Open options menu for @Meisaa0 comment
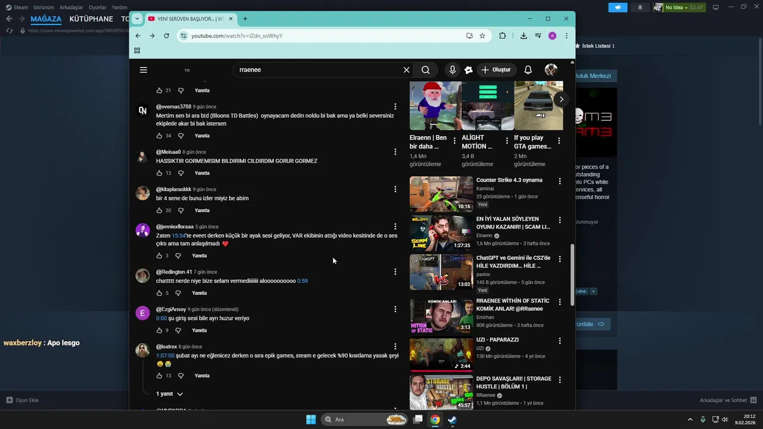Viewport: 763px width, 429px height. (x=395, y=152)
